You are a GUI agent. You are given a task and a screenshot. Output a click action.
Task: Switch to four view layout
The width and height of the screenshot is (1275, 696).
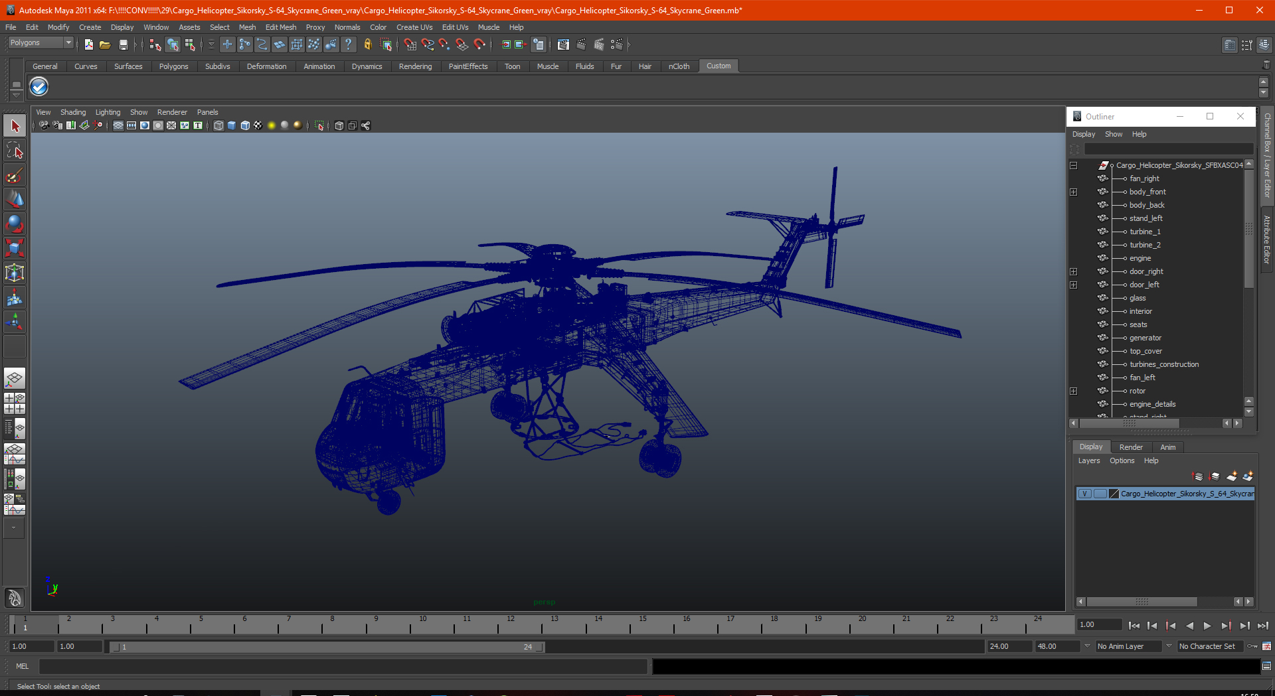tap(15, 403)
